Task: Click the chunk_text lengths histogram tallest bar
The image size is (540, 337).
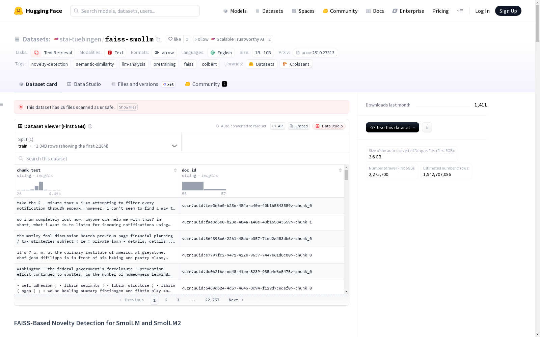Action: (x=41, y=186)
